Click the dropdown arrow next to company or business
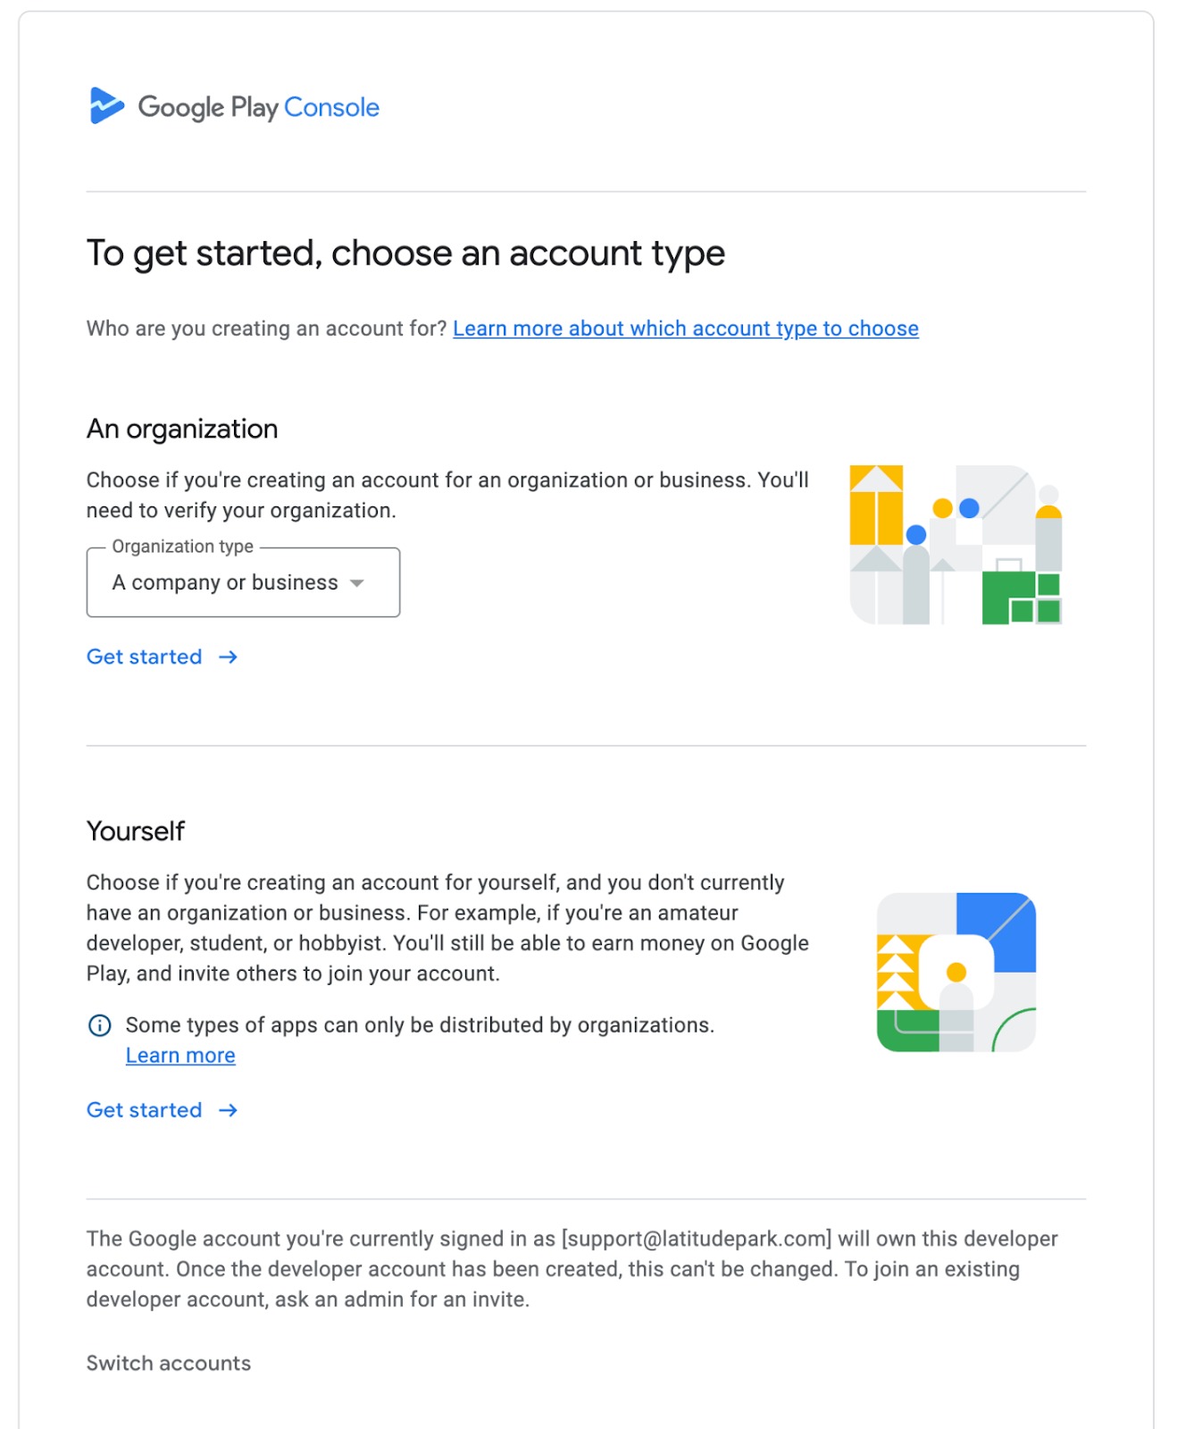This screenshot has height=1429, width=1177. tap(357, 583)
